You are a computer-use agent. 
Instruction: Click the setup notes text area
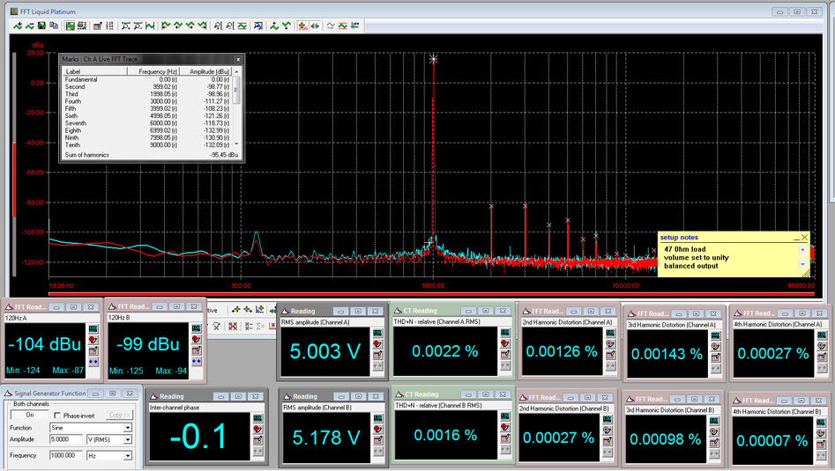729,257
